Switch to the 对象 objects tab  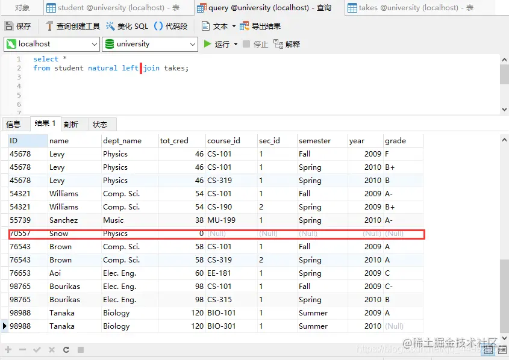(x=22, y=8)
